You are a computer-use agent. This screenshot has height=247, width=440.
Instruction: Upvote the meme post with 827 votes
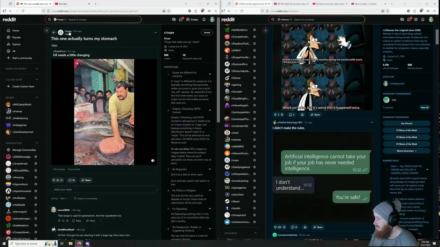(275, 227)
